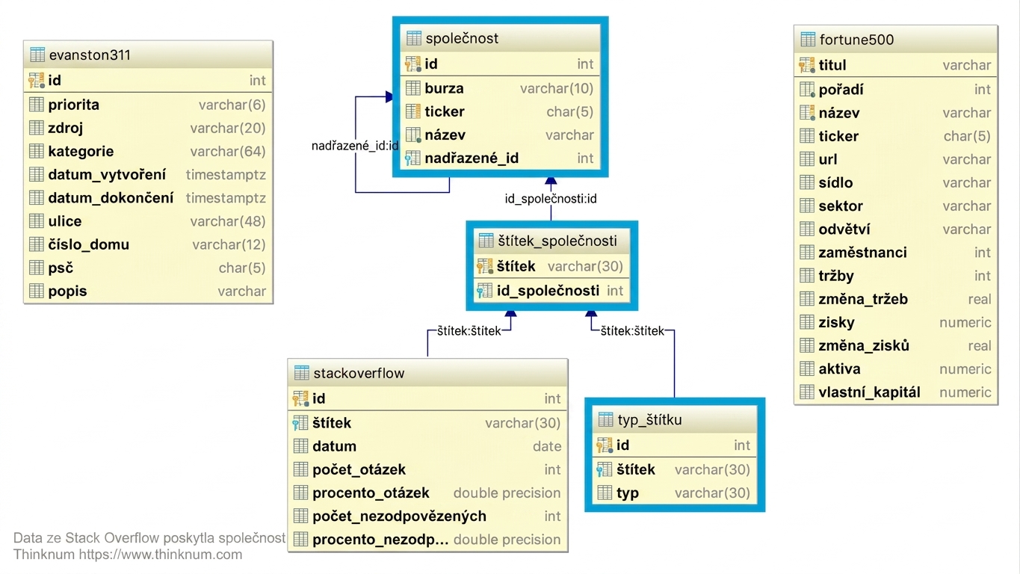Click the primary key icon in společnost id row
This screenshot has height=574, width=1020.
pyautogui.click(x=413, y=64)
